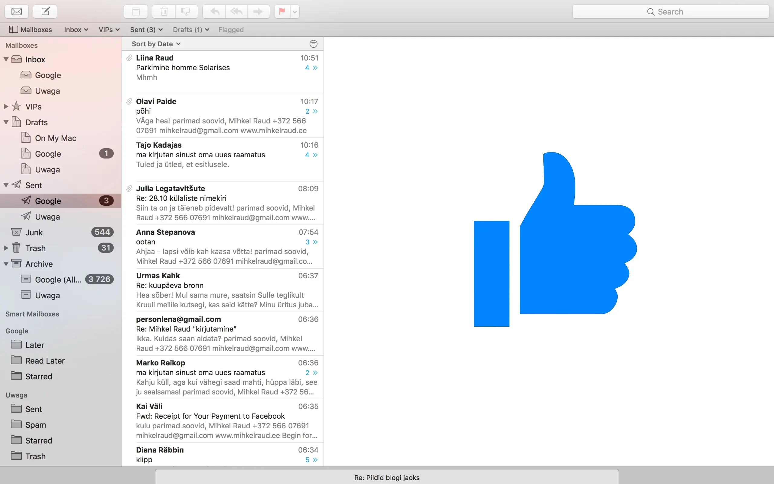Click the Re: Pildid blogi jaoks bar
774x484 pixels.
point(387,477)
